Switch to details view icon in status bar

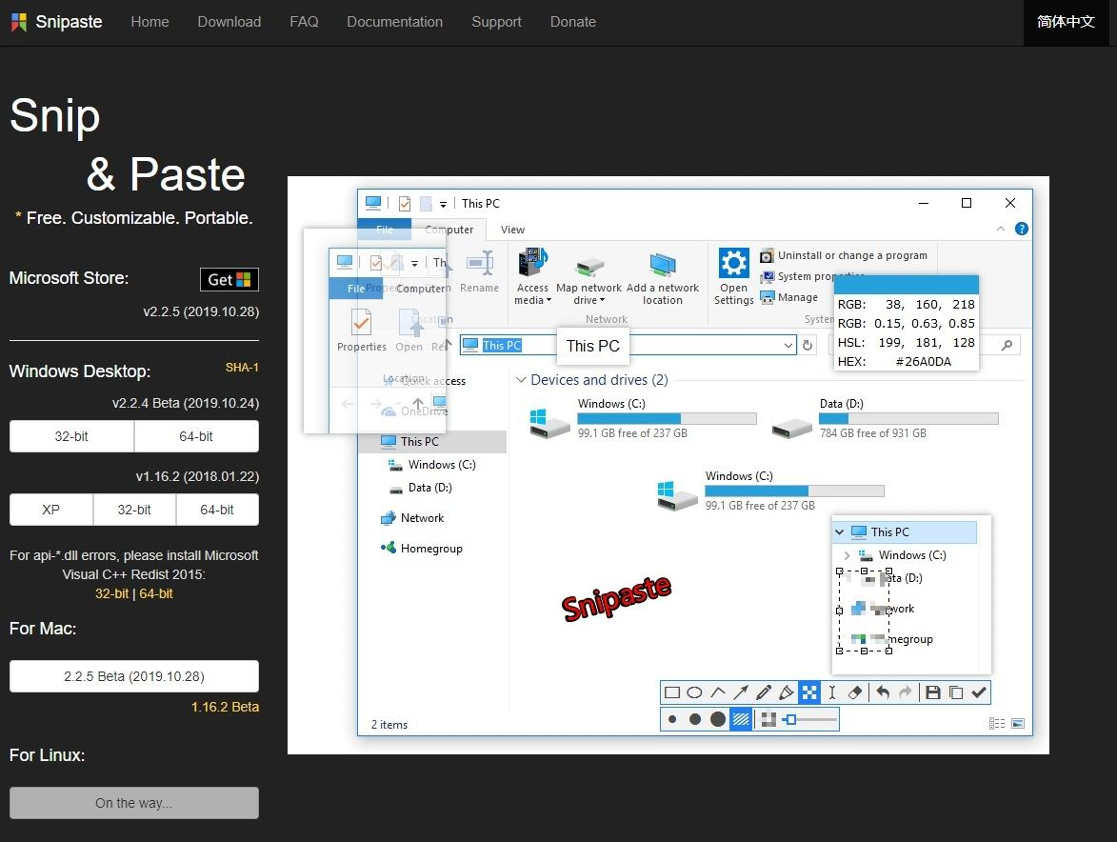[997, 724]
